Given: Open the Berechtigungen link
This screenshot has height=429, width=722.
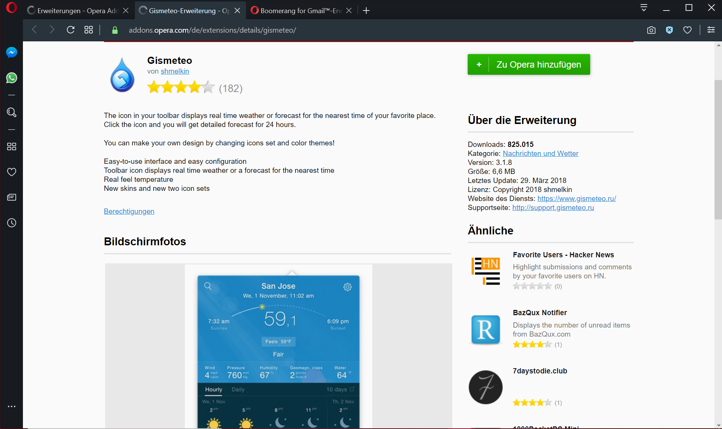Looking at the screenshot, I should pos(129,211).
